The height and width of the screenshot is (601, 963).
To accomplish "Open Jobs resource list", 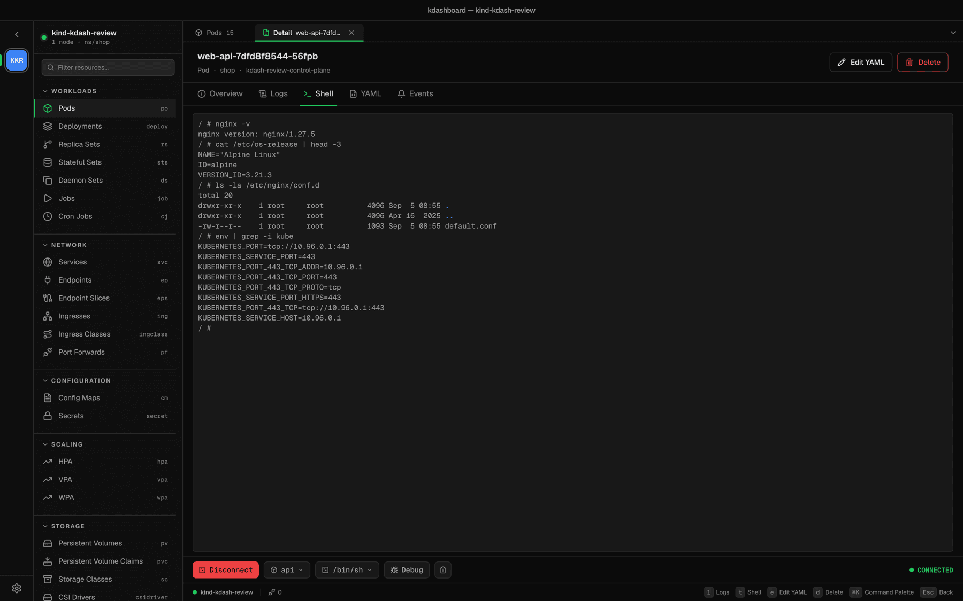I will (105, 199).
